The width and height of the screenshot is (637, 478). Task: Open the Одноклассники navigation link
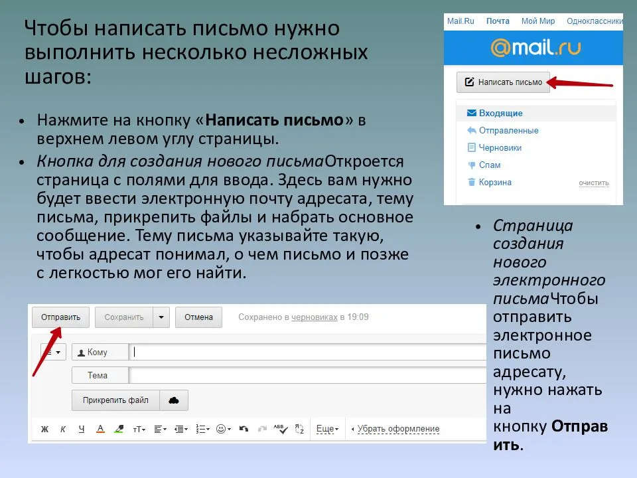click(x=595, y=21)
